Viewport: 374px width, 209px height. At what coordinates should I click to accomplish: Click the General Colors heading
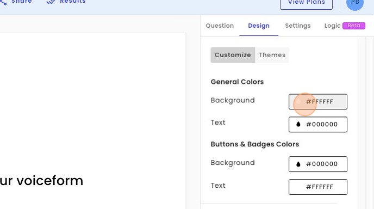(237, 82)
